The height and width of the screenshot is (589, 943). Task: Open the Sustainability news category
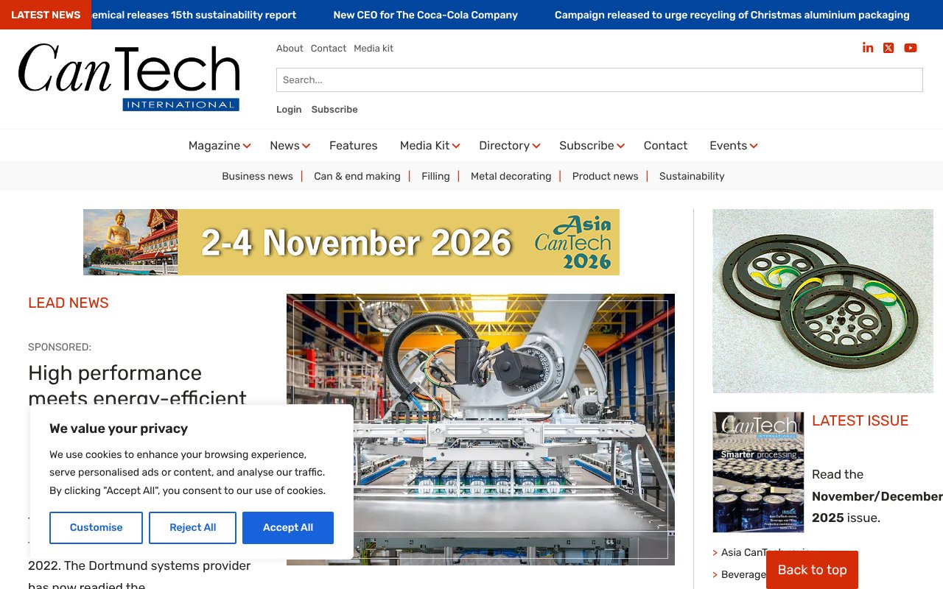[x=691, y=176]
